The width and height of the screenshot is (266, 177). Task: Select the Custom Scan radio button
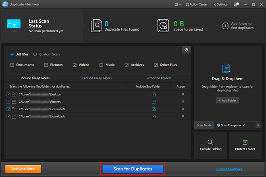(x=35, y=54)
